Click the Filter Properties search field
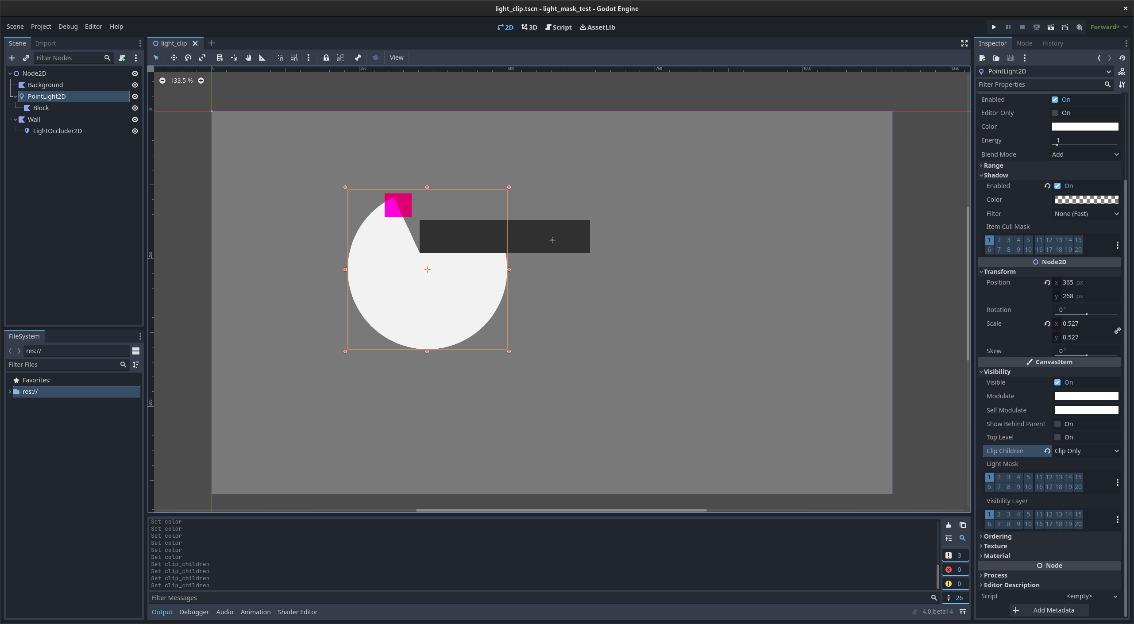 click(x=1040, y=84)
